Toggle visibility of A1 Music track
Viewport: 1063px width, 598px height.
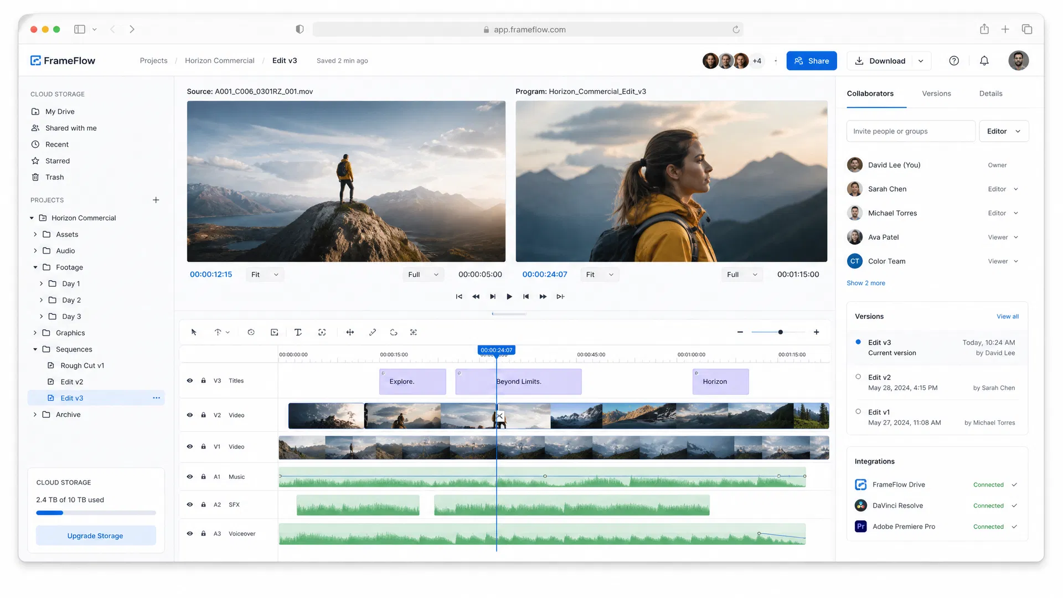coord(190,477)
